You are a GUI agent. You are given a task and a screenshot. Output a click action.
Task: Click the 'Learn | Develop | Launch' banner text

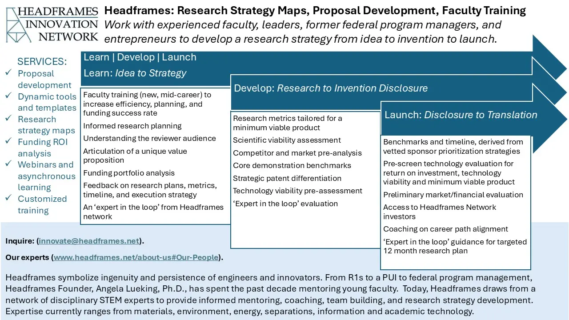[140, 57]
